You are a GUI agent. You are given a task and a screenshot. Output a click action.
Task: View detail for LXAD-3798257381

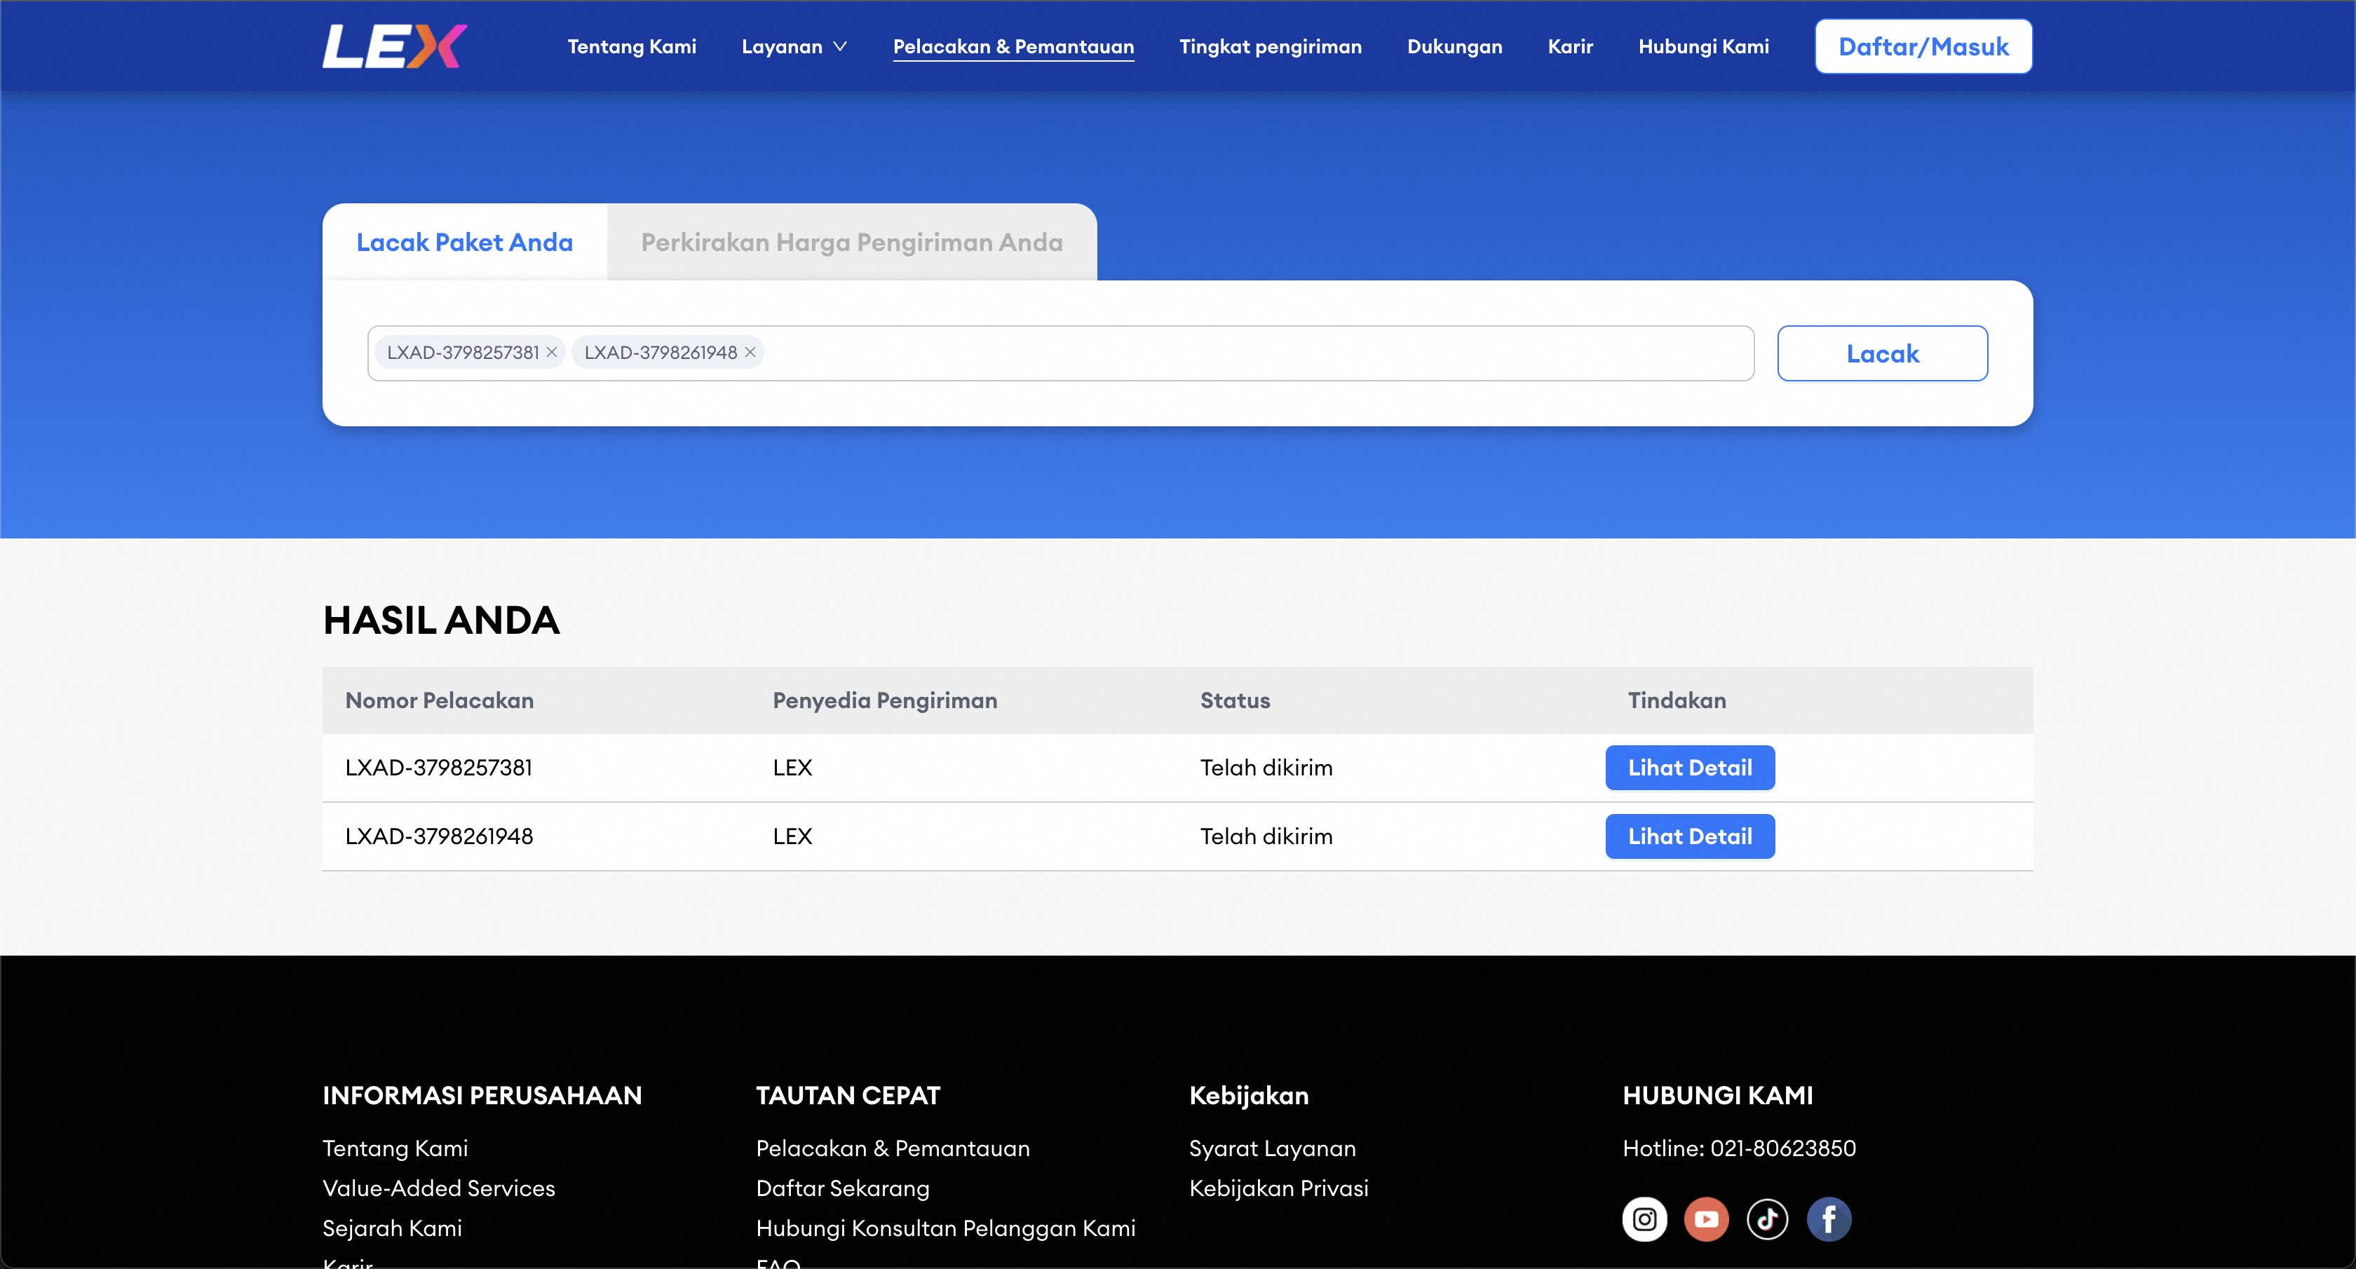[x=1689, y=768]
